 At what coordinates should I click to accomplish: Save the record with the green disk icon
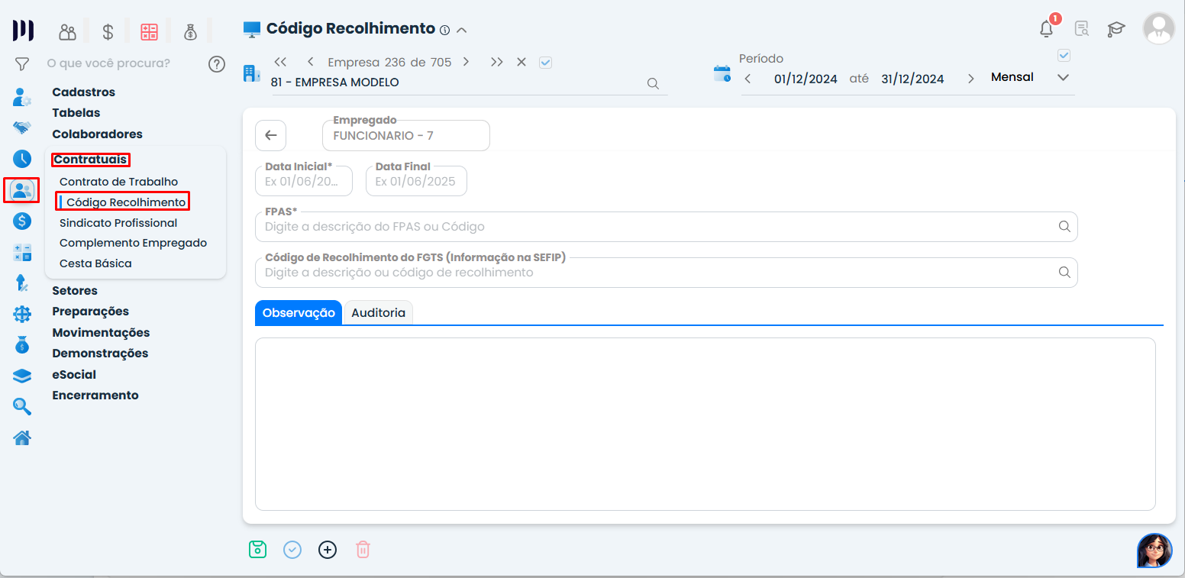[257, 549]
